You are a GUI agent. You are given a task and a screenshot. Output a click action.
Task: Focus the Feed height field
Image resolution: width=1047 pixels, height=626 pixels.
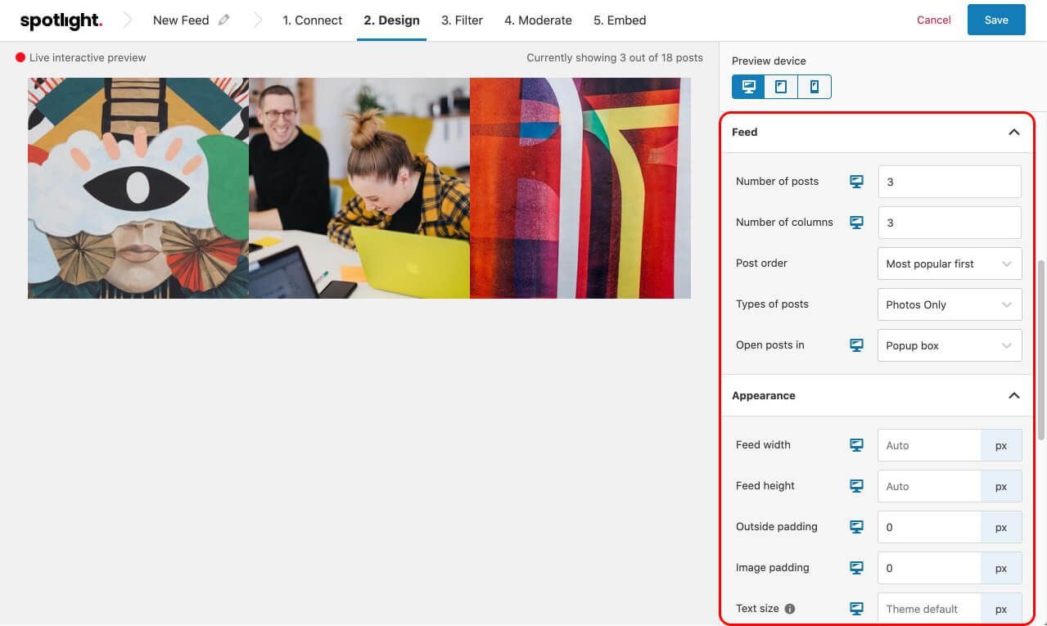pyautogui.click(x=929, y=486)
